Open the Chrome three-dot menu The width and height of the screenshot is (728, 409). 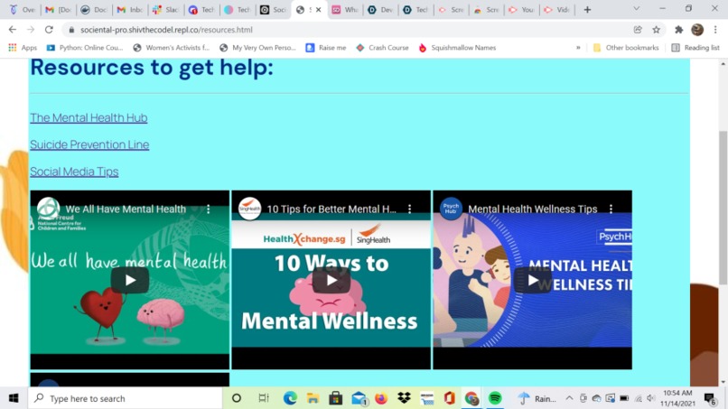(715, 30)
